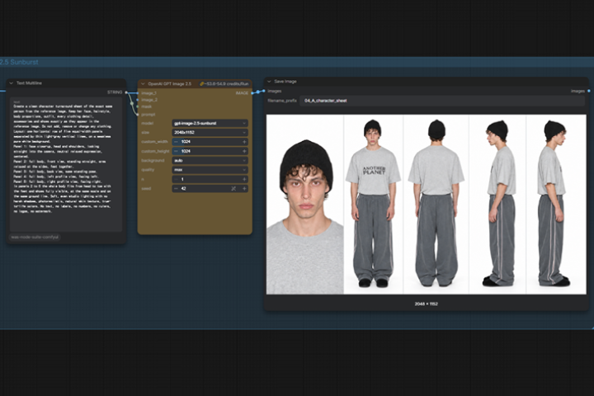Click the custom_width label in GPT node
This screenshot has width=594, height=396.
pyautogui.click(x=154, y=142)
